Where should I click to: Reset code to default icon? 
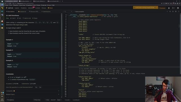coord(173,12)
